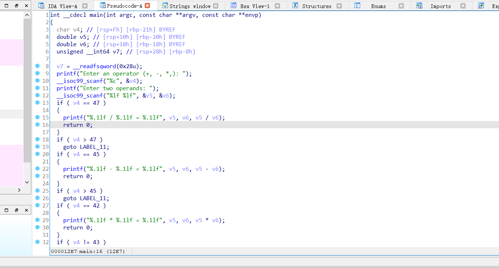Toggle breakpoint on line 8

coord(37,66)
